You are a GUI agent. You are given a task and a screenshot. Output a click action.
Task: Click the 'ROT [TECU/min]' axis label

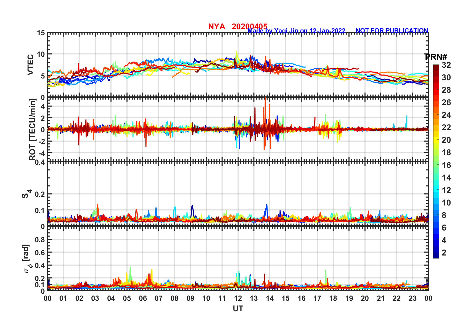coord(33,129)
